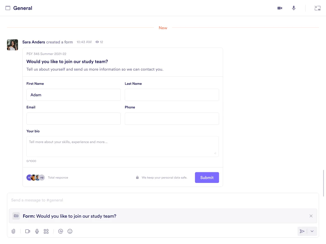Open the apps and shortcuts grid icon

pos(46,231)
